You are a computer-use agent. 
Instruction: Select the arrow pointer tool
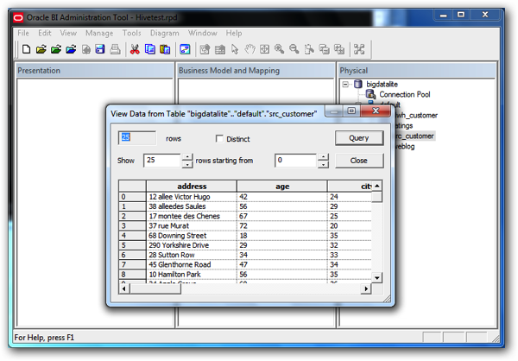(x=235, y=49)
